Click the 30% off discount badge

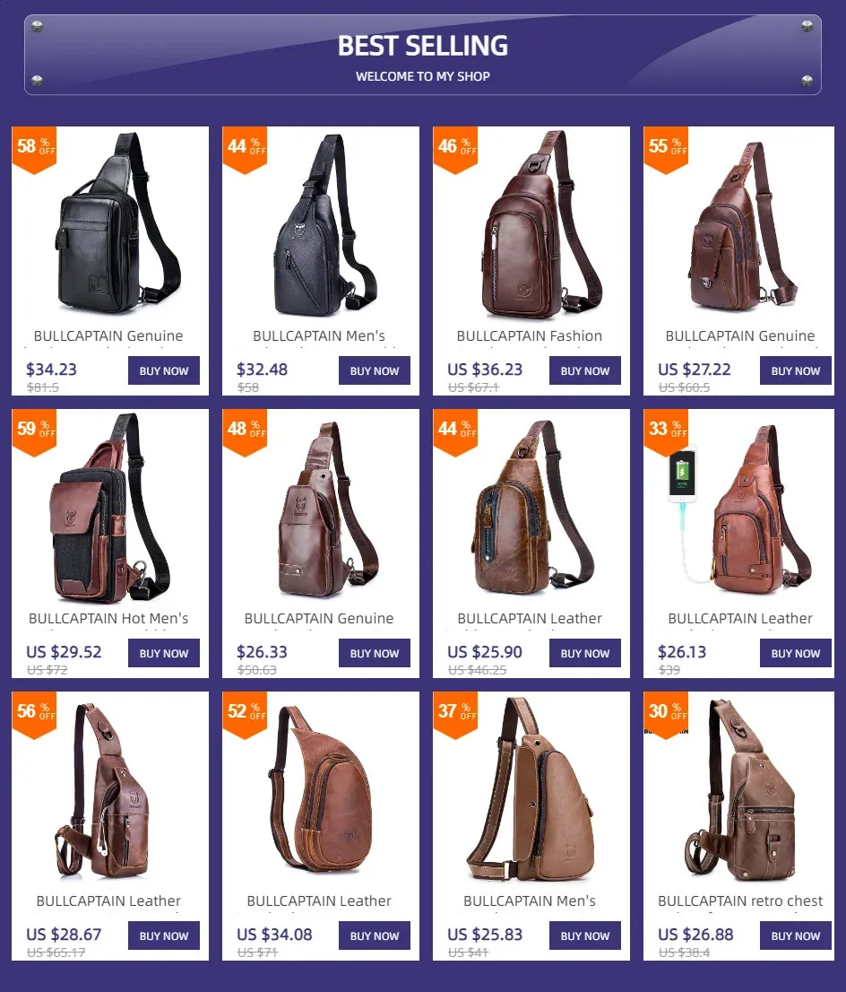coord(667,715)
